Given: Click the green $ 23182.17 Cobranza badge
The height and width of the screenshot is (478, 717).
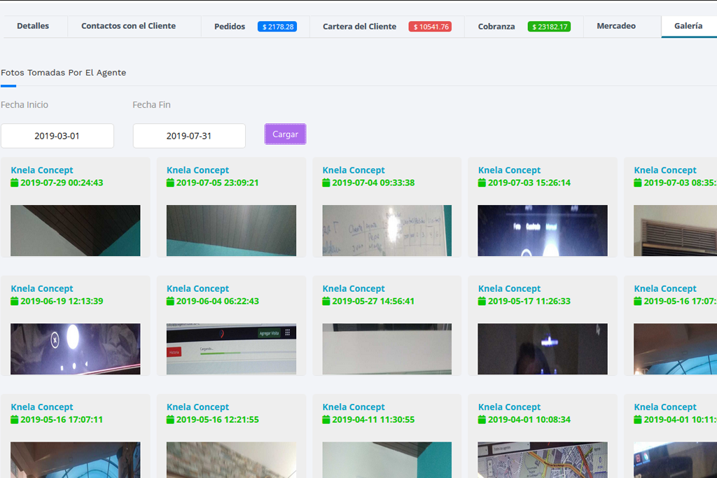Looking at the screenshot, I should tap(549, 27).
